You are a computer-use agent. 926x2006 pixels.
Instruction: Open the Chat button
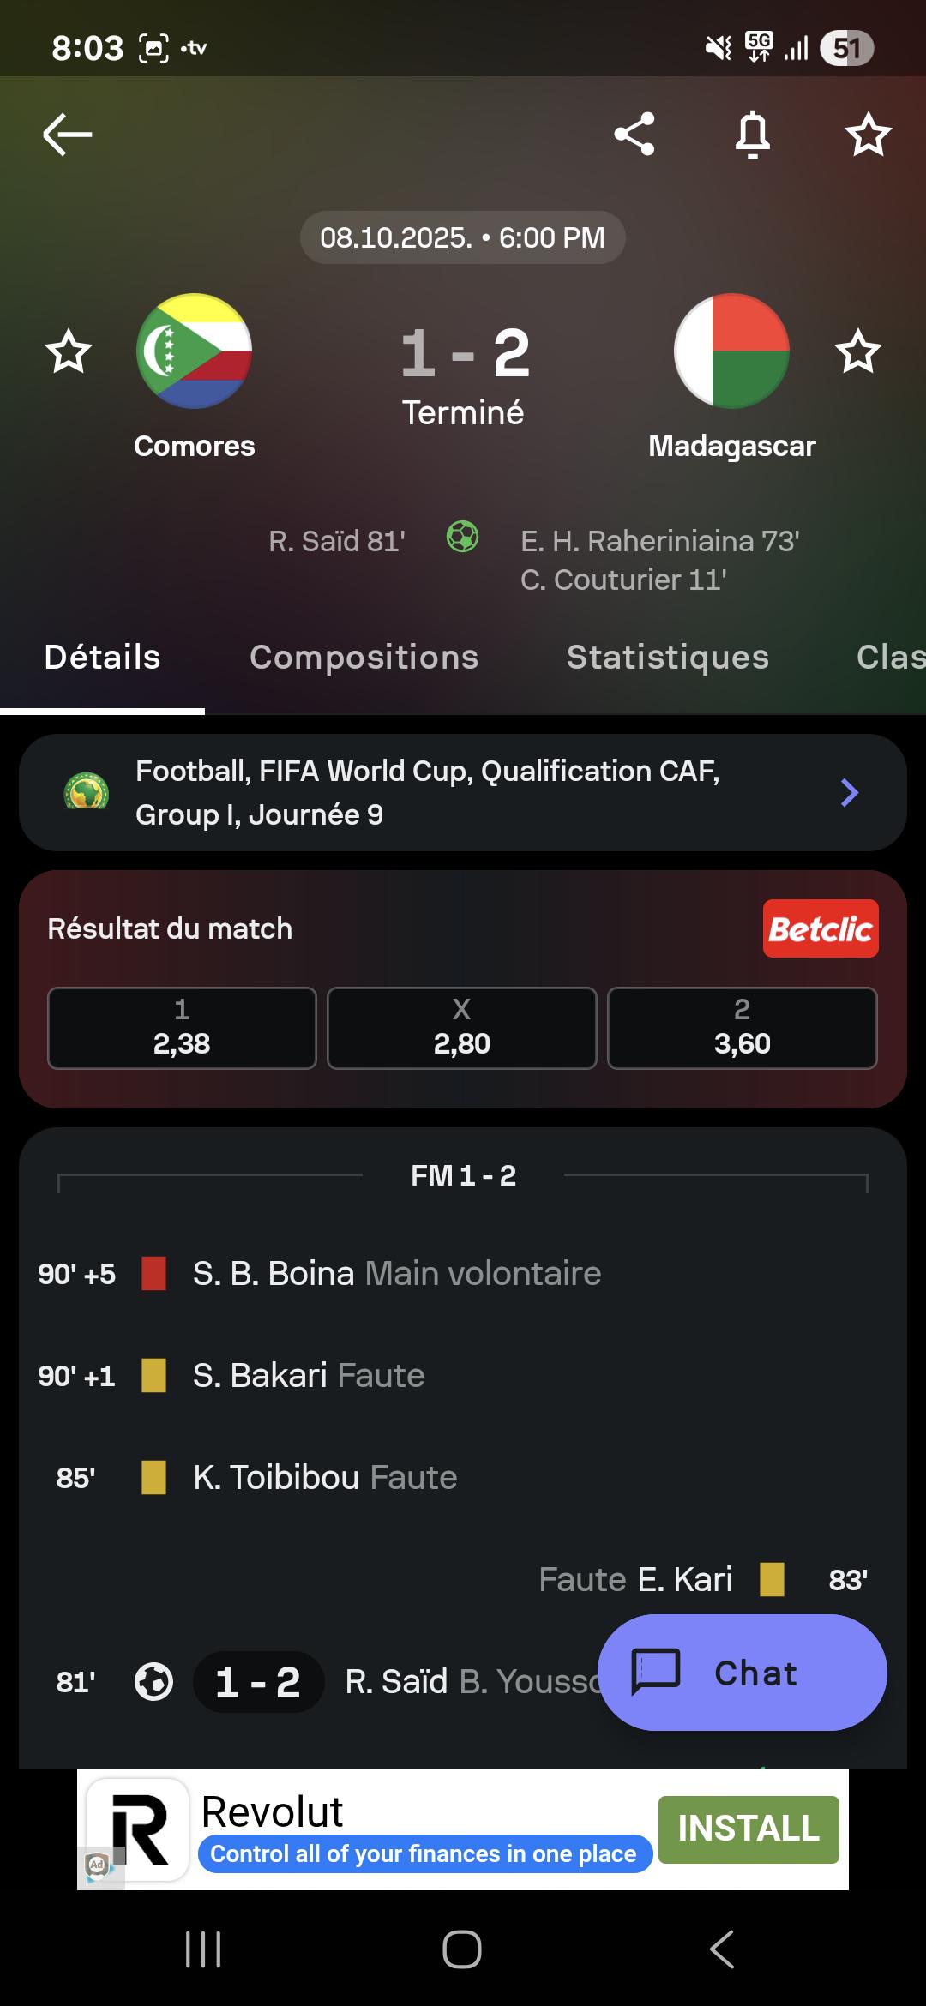tap(742, 1673)
